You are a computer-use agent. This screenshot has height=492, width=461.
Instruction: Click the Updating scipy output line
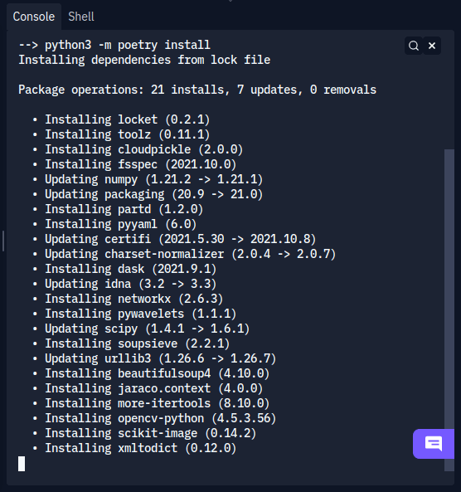[141, 329]
